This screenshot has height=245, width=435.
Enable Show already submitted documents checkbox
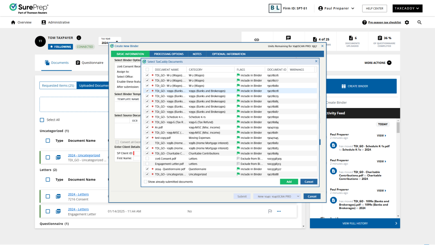[x=146, y=182]
